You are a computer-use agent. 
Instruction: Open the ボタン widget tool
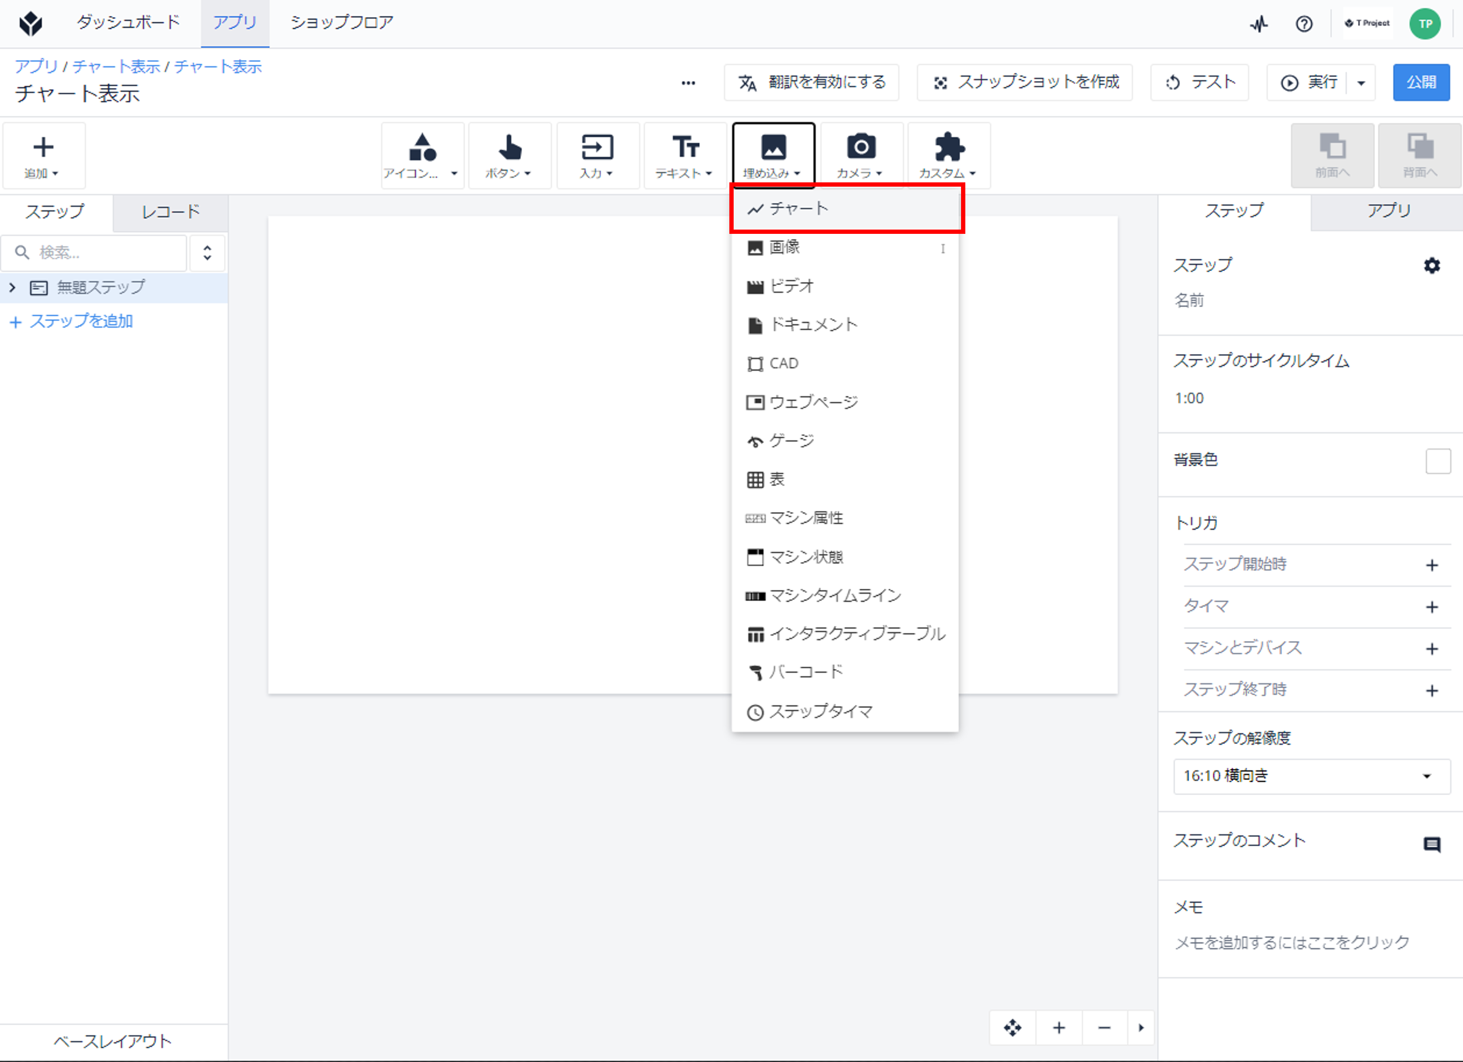point(510,155)
